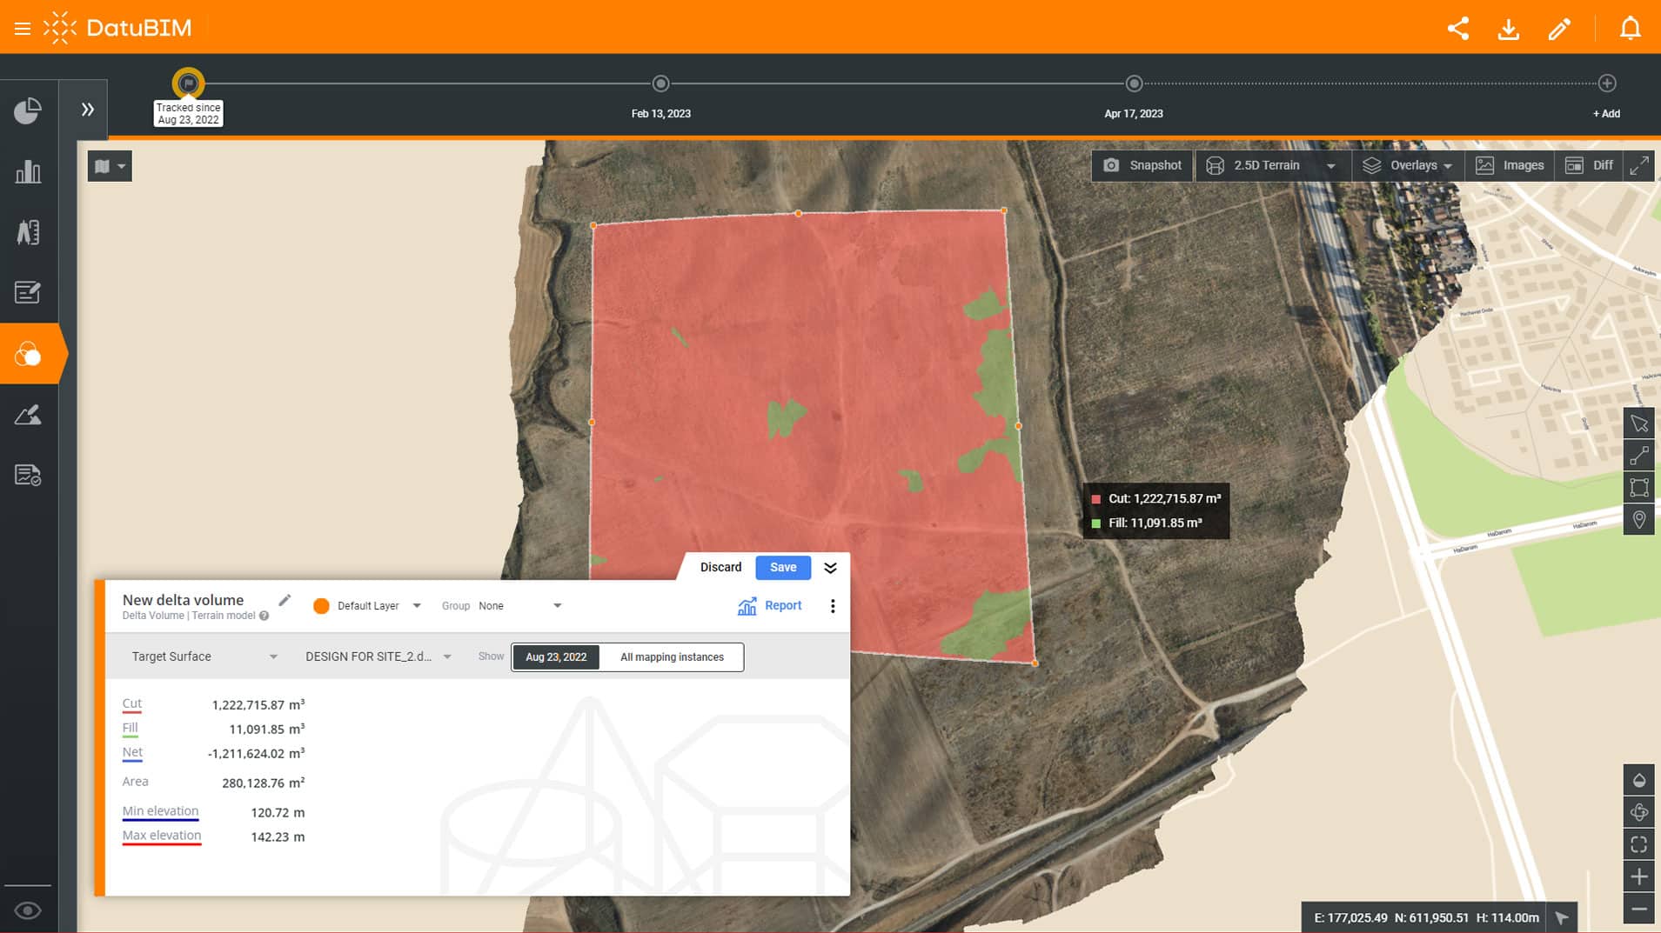
Task: Discard the delta volume changes
Action: click(x=720, y=567)
